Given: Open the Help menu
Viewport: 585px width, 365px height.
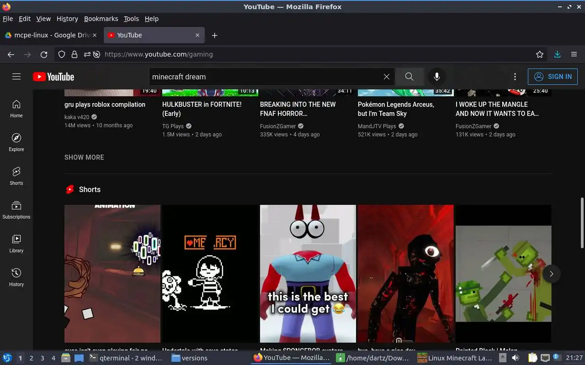Looking at the screenshot, I should click(152, 19).
